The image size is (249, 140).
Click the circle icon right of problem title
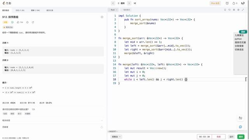click(102, 17)
